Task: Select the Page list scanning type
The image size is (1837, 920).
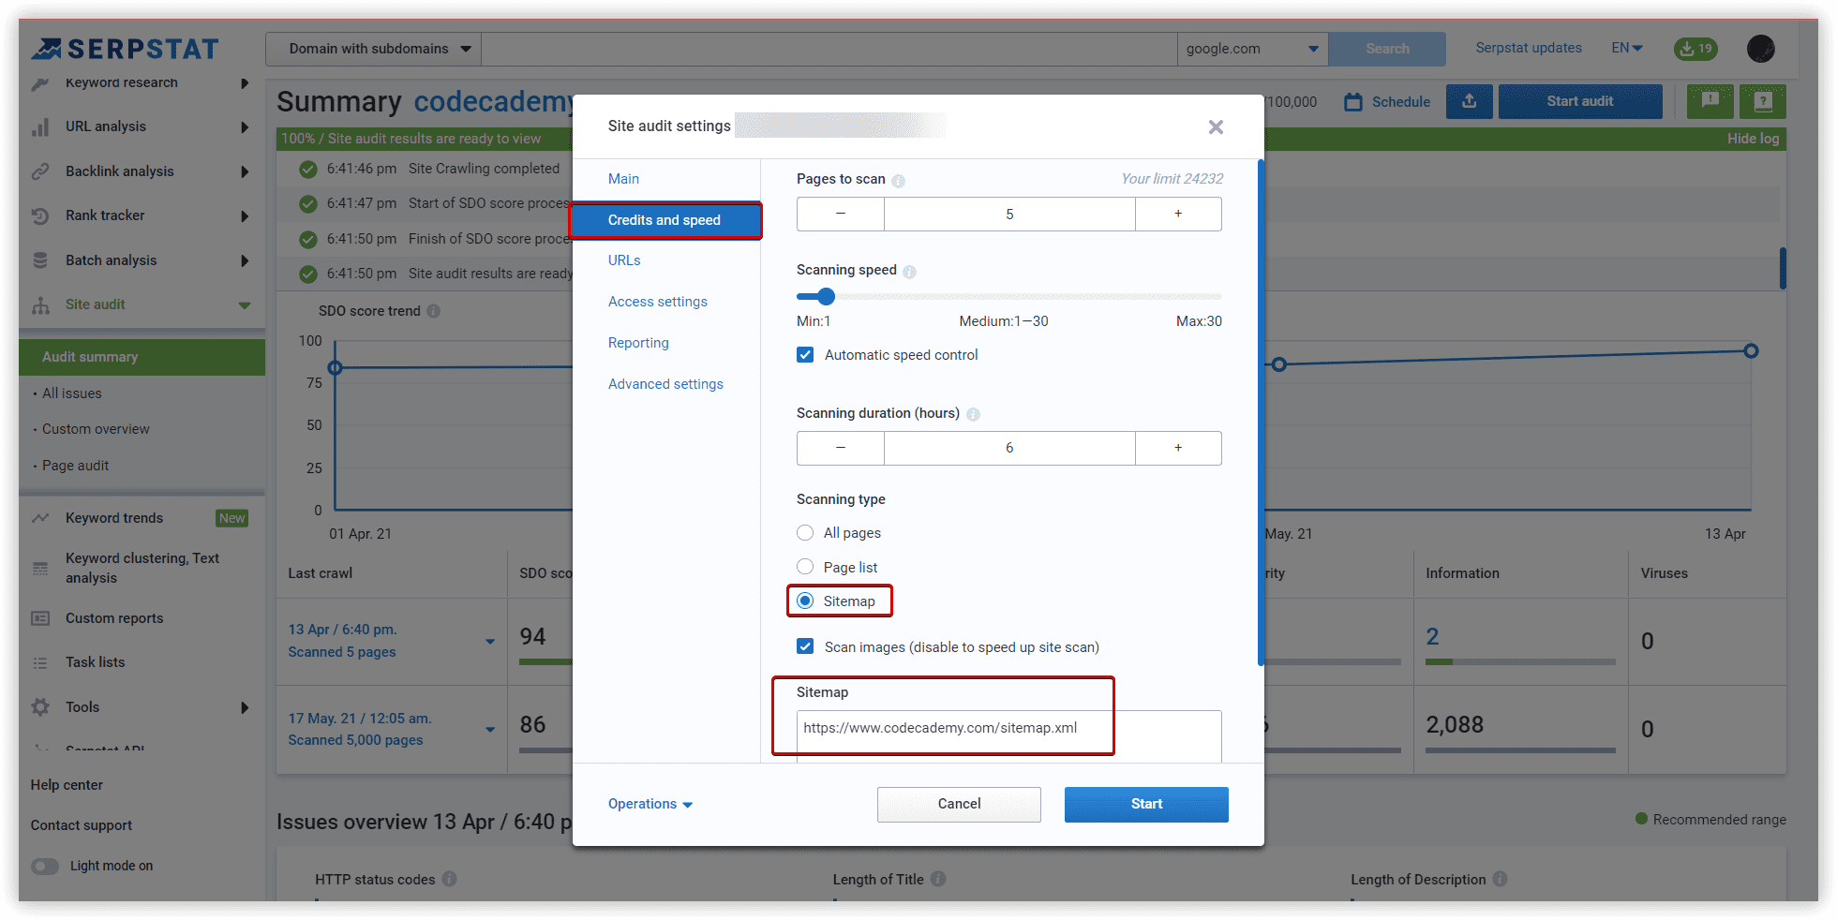Action: point(805,567)
